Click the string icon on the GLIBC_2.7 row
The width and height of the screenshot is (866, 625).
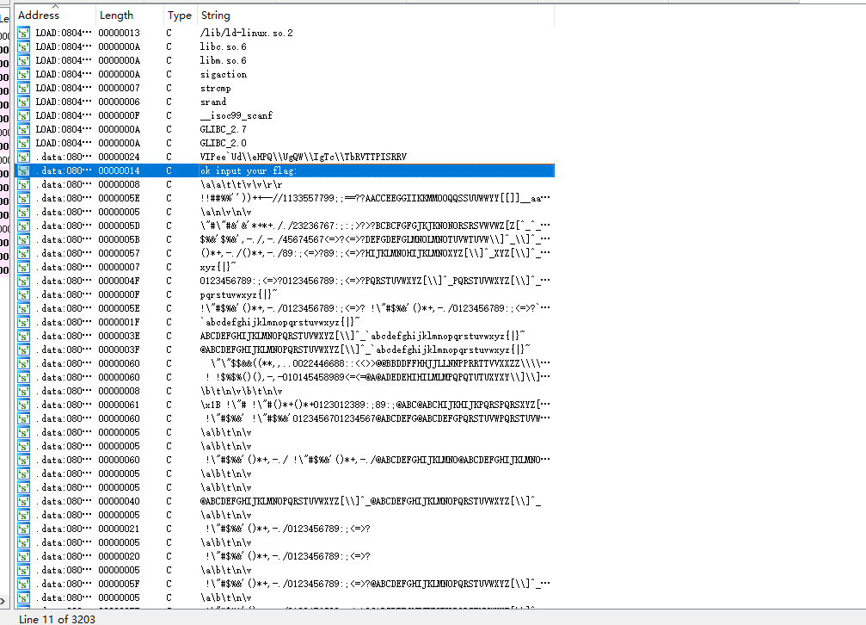[24, 129]
